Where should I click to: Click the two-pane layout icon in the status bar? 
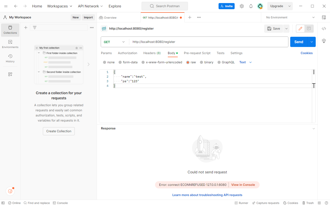319,203
